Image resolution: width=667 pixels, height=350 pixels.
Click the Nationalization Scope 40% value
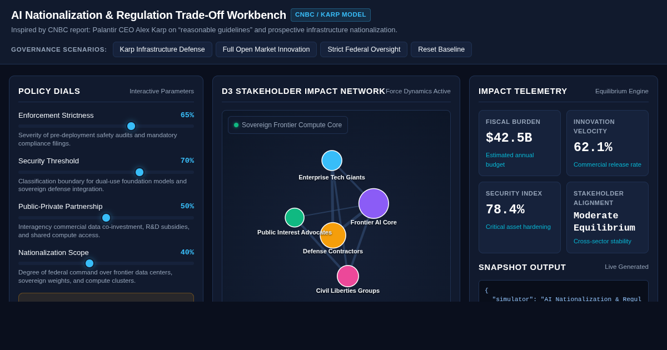187,252
